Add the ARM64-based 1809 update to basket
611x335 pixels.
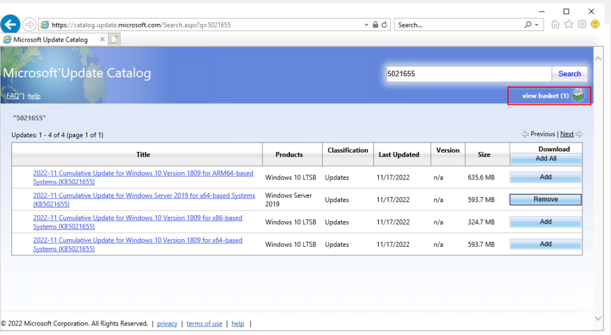[x=545, y=177]
